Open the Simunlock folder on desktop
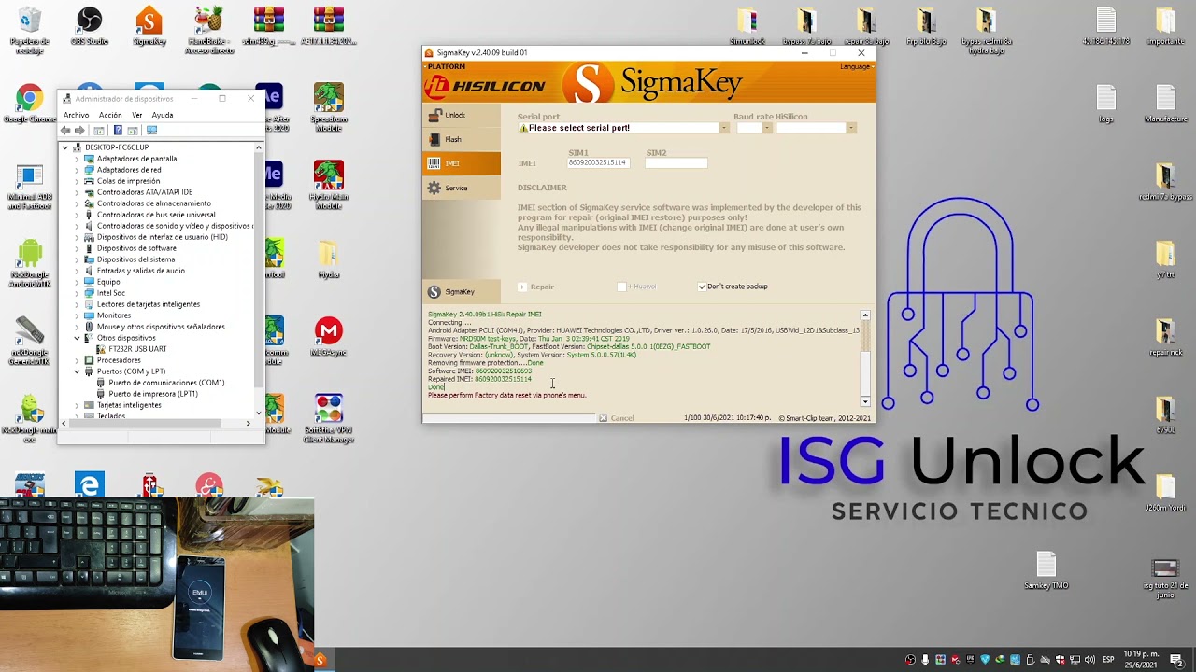The image size is (1196, 672). point(747,27)
